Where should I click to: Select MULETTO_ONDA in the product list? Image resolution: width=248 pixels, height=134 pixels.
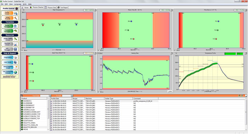(x=29, y=123)
